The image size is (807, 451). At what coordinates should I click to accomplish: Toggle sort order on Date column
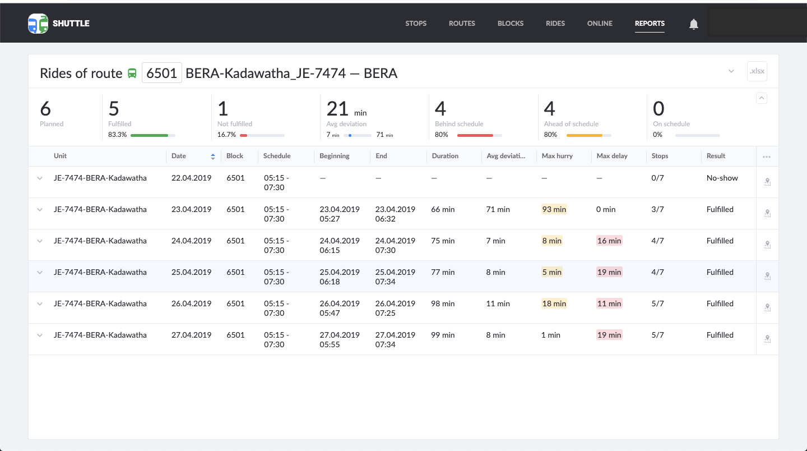212,157
